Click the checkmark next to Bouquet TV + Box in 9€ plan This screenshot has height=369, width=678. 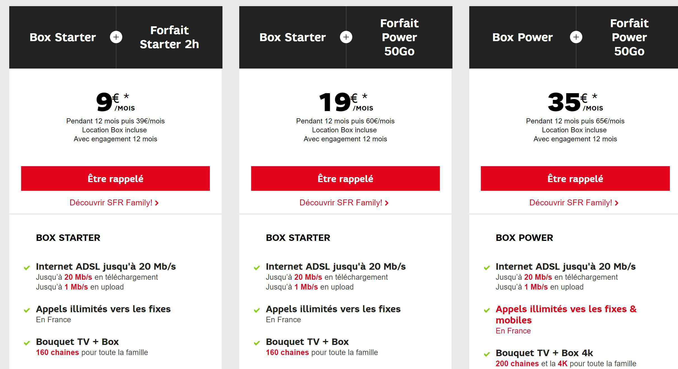27,343
